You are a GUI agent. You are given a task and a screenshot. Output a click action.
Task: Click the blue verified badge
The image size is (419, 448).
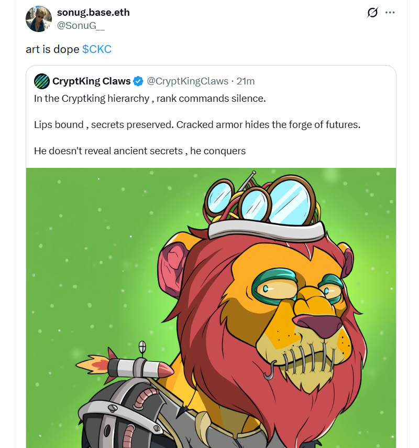(x=138, y=81)
